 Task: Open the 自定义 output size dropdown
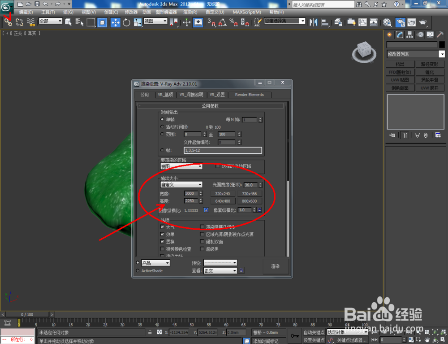tap(181, 185)
